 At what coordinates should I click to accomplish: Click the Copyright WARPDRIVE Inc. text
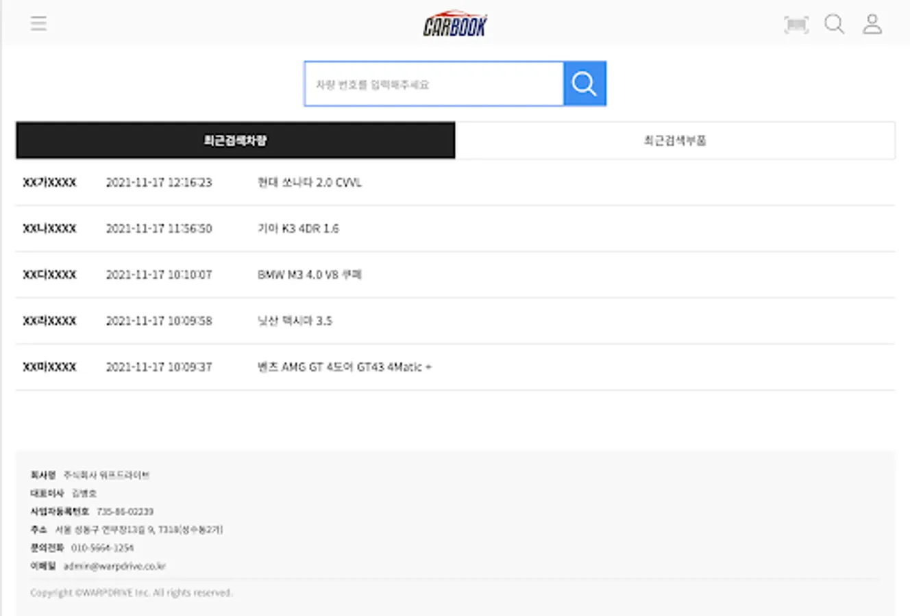coord(132,593)
